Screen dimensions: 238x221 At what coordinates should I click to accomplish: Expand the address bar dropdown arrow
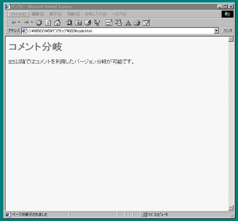click(x=216, y=31)
